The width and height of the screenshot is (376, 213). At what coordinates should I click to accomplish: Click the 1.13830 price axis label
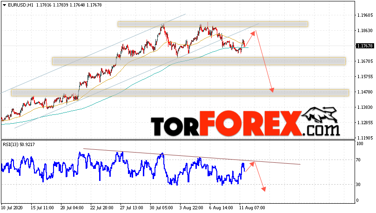[x=365, y=107]
